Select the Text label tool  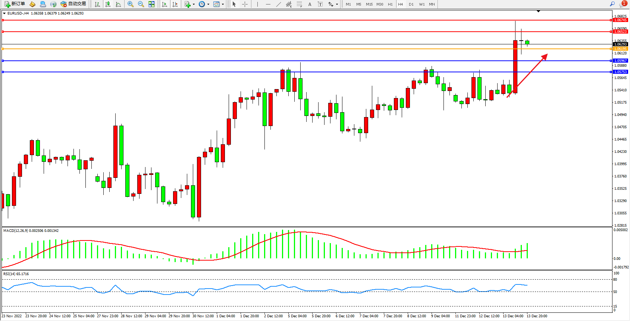(320, 4)
